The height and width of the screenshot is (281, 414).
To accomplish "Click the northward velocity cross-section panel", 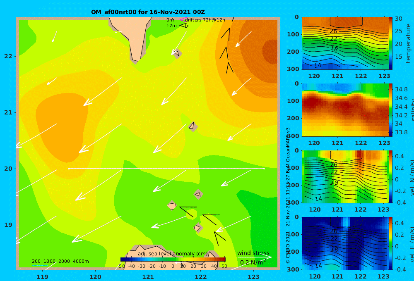I will point(345,176).
